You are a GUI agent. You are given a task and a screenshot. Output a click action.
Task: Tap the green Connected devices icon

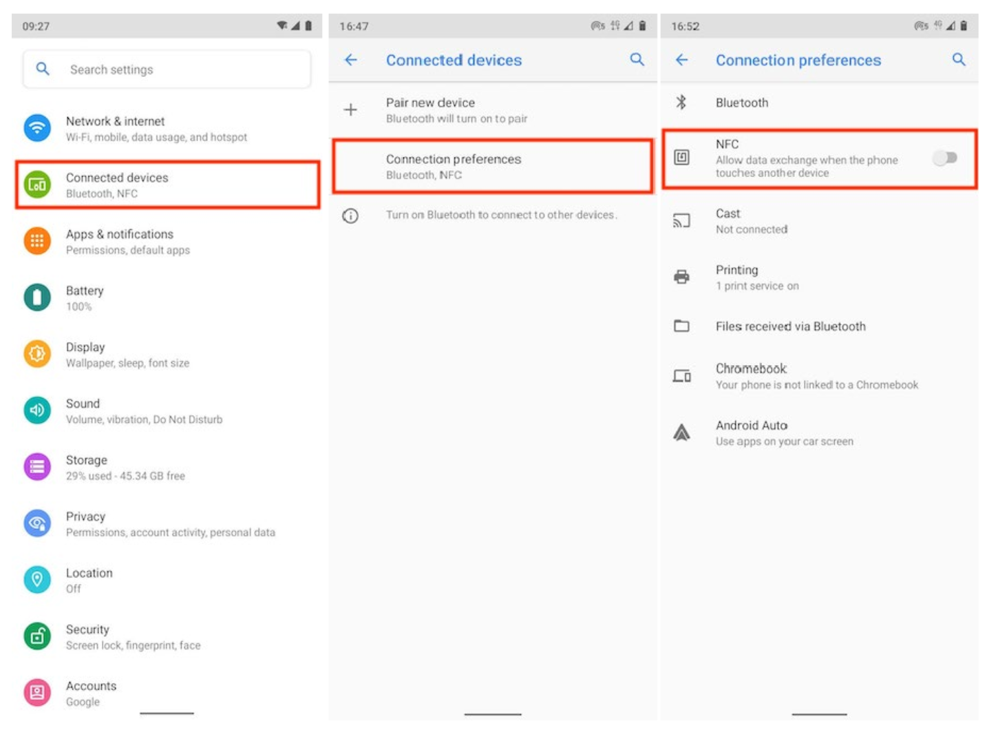[x=37, y=185]
